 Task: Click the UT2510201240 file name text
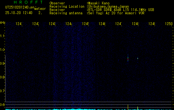point(20,7)
